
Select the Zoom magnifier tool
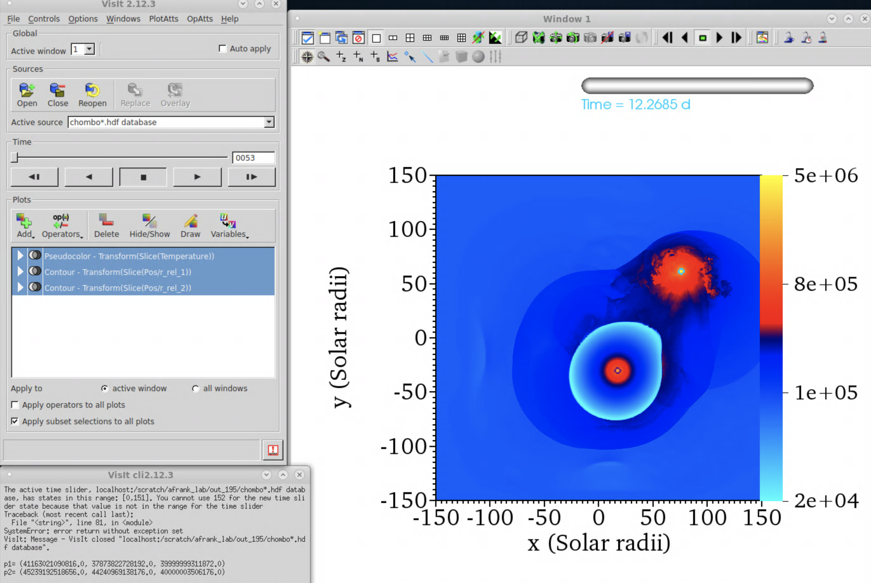[x=324, y=57]
